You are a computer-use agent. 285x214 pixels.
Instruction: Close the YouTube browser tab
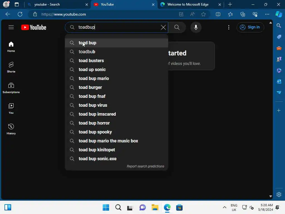coord(153,4)
